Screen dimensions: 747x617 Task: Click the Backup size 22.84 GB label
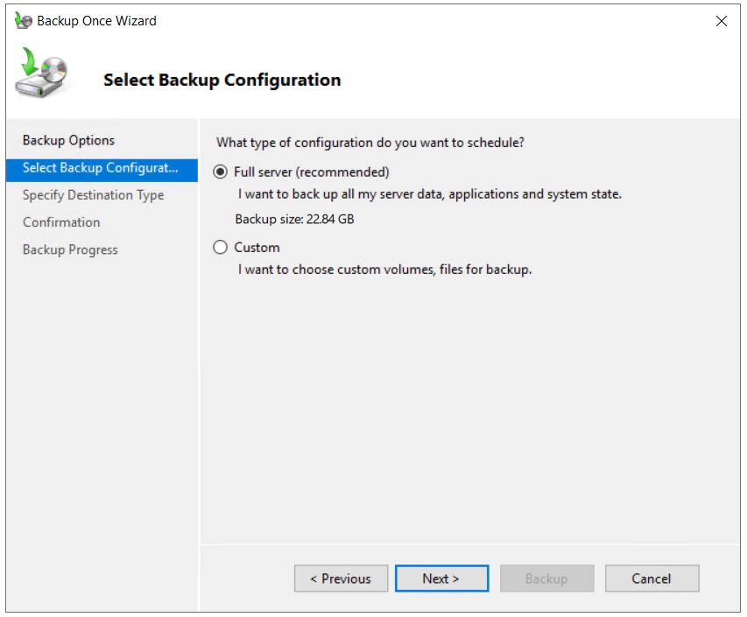[x=294, y=219]
